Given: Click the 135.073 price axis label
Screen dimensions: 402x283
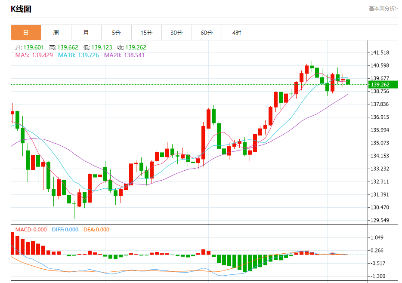Looking at the screenshot, I should [x=380, y=143].
